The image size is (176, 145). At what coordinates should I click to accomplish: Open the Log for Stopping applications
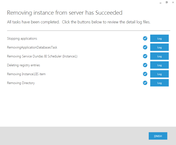pos(159,38)
